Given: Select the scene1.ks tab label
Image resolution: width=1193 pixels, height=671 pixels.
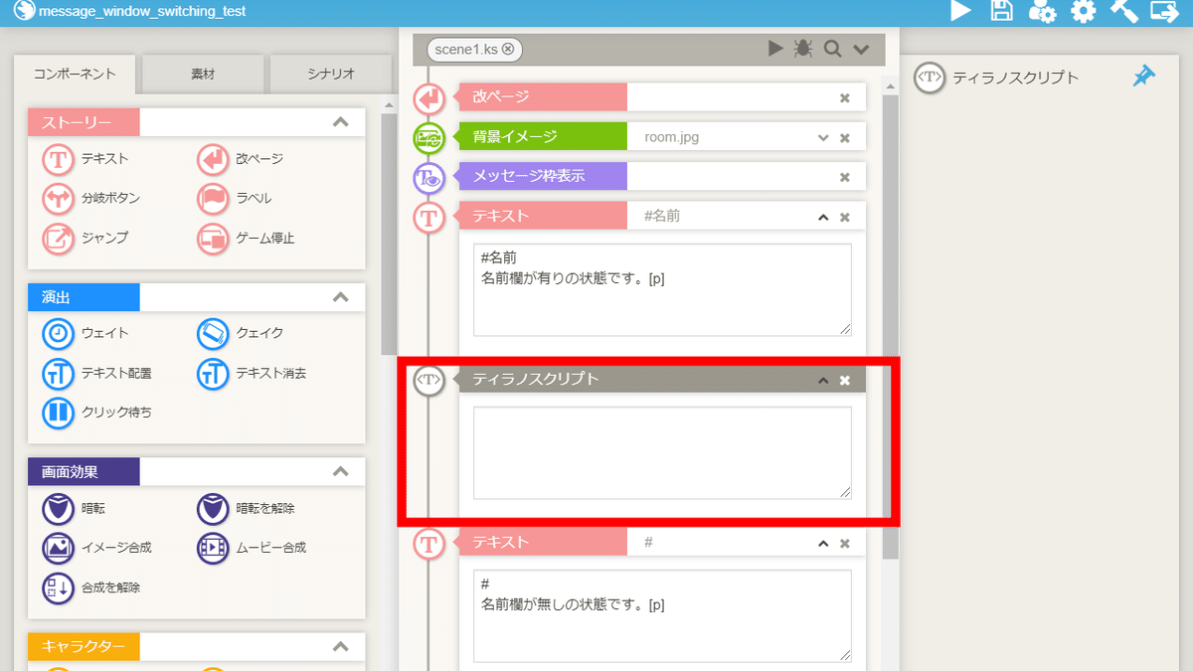Looking at the screenshot, I should [x=466, y=49].
